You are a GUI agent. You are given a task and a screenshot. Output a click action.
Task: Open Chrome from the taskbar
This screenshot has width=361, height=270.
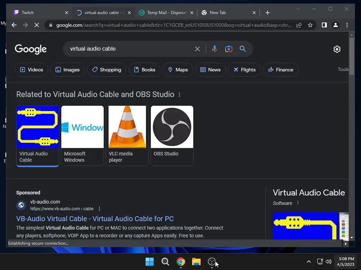coord(181,262)
